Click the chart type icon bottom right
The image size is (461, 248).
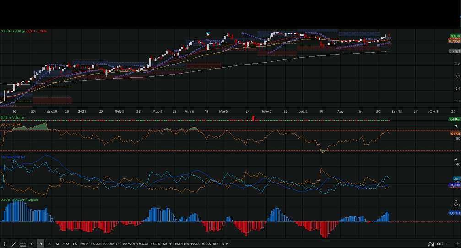click(431, 244)
